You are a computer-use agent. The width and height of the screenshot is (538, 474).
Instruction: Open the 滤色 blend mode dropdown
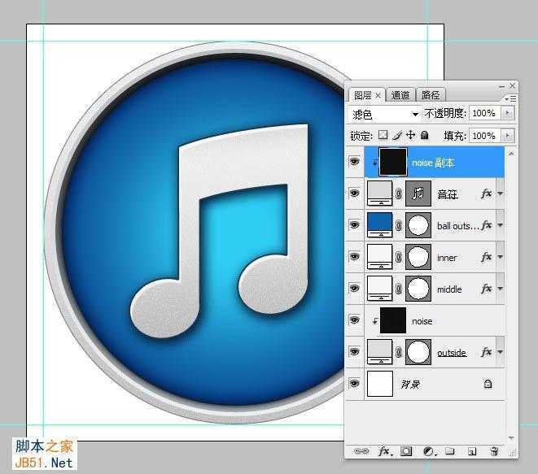tap(385, 114)
